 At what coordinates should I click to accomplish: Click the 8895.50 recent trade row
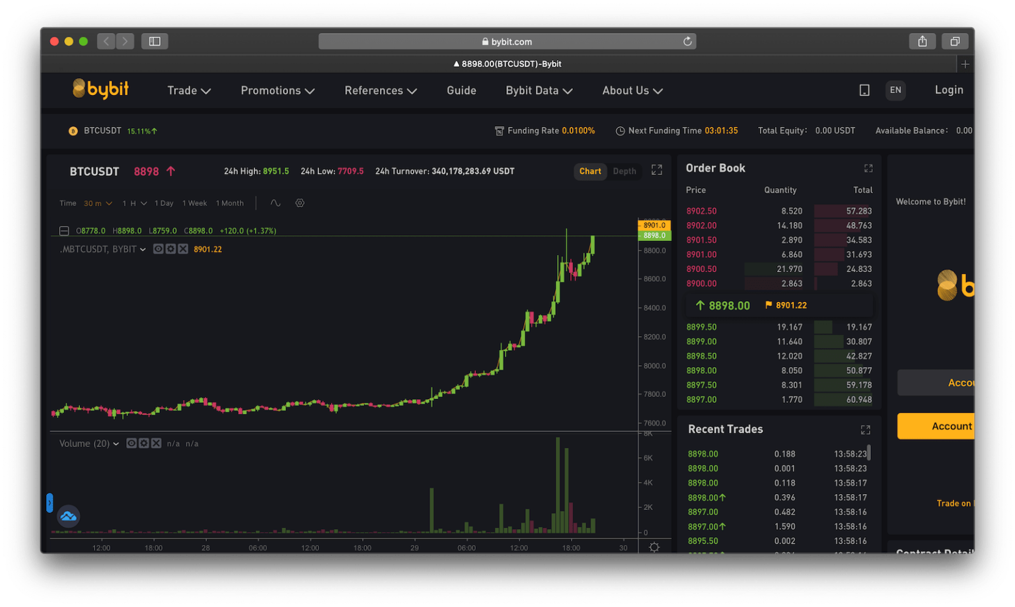click(x=778, y=541)
